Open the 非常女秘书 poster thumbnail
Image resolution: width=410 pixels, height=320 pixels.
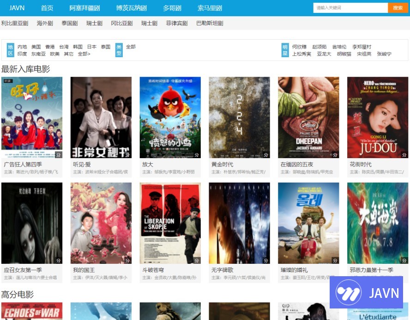[x=101, y=117]
